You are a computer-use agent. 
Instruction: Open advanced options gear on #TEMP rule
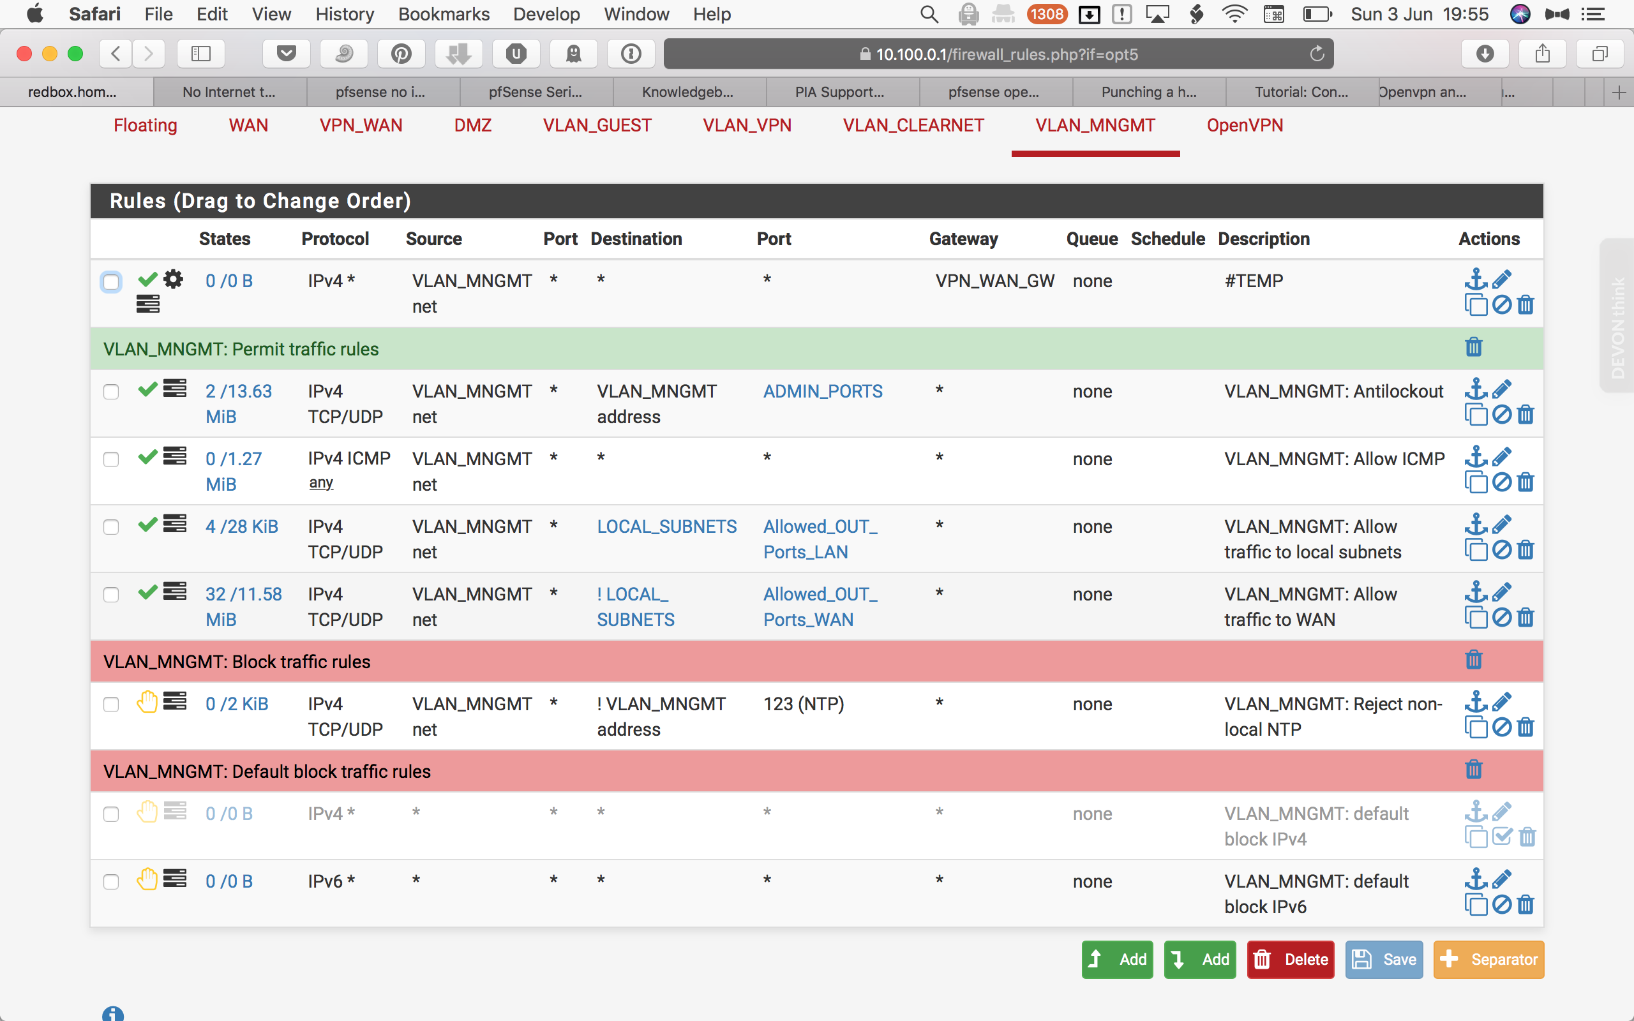click(174, 279)
